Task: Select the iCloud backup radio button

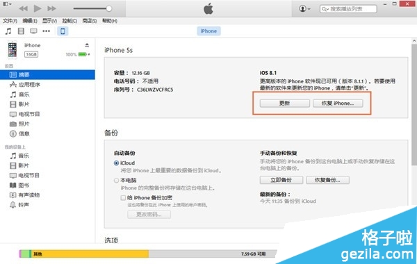Action: (116, 163)
